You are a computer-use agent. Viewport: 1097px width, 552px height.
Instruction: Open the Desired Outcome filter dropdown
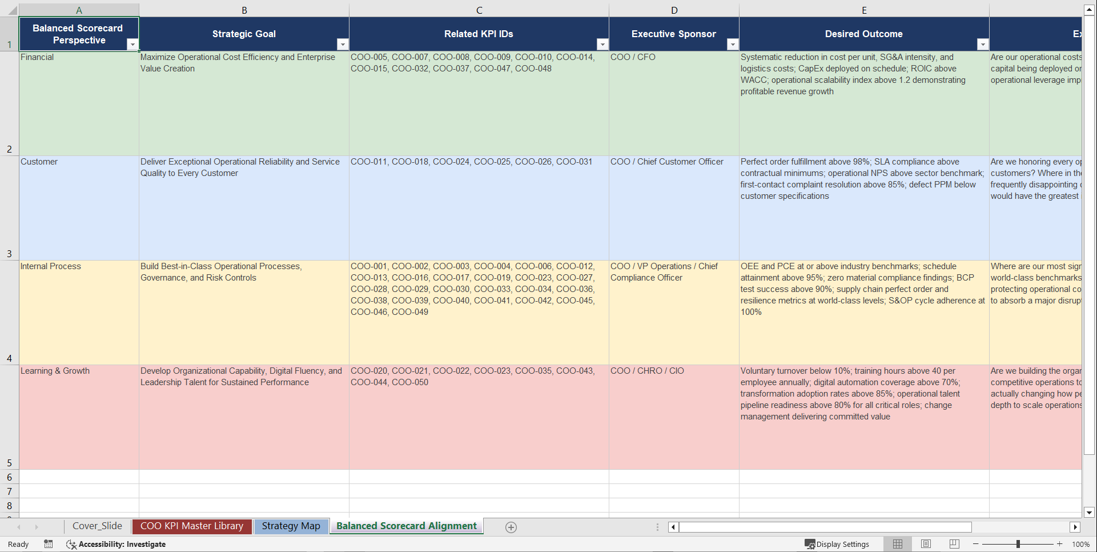click(983, 45)
